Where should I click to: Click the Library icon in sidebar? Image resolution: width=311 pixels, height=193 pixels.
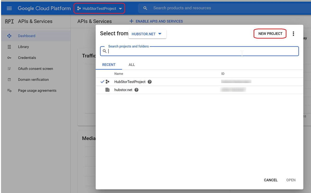point(9,47)
